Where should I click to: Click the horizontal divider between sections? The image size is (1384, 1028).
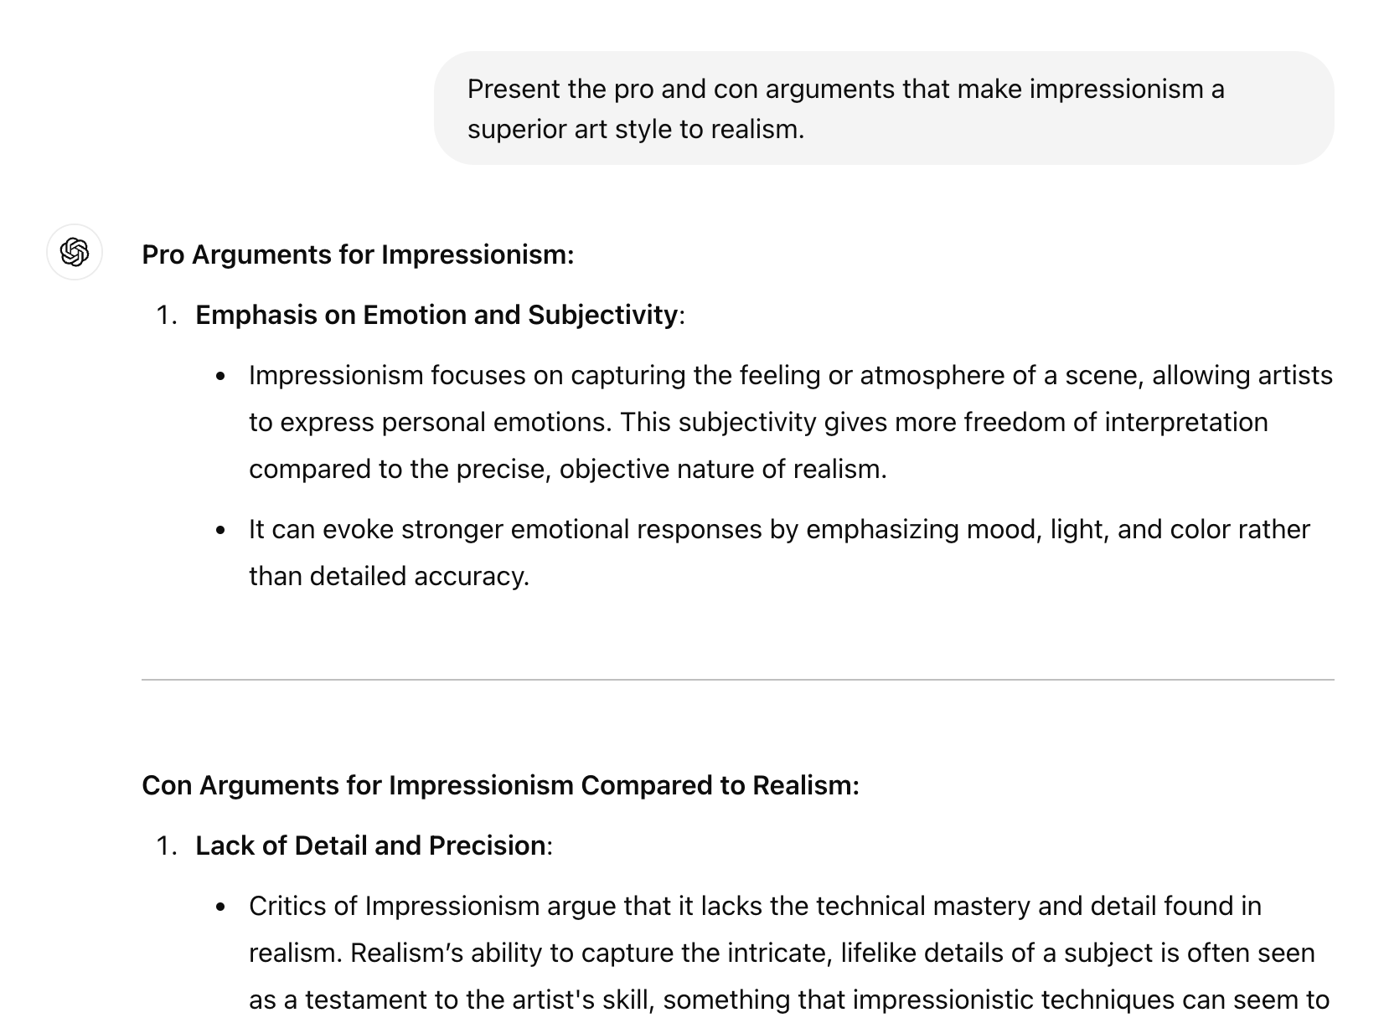coord(737,680)
